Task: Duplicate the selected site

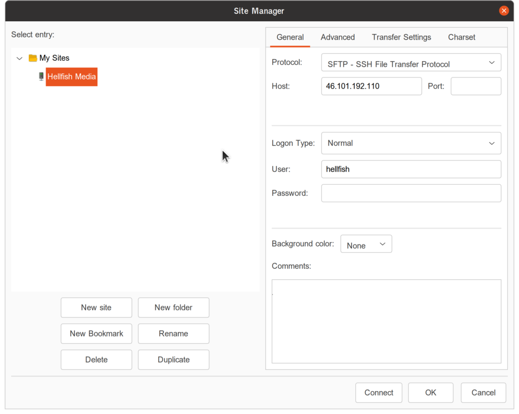Action: 173,359
